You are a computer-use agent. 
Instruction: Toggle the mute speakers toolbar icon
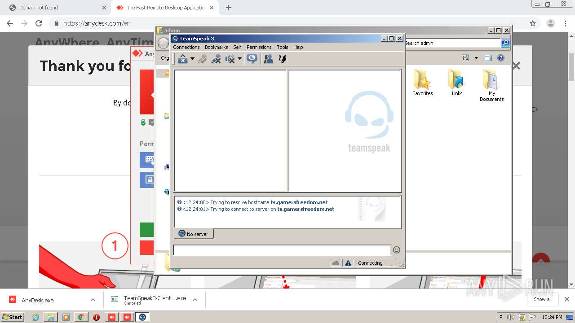coord(230,59)
